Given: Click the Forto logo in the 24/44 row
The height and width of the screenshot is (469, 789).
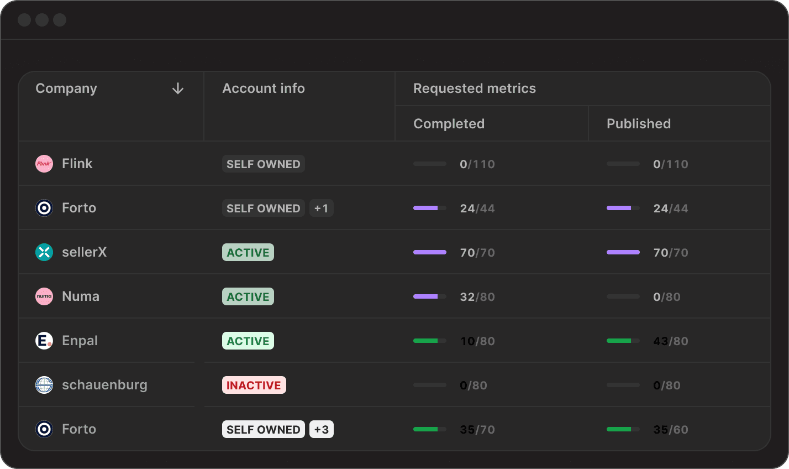Looking at the screenshot, I should coord(44,208).
